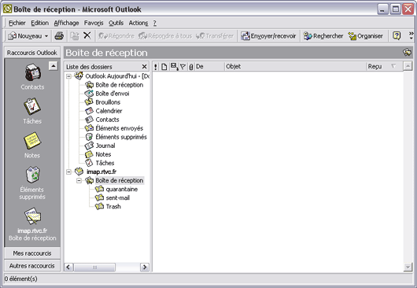
Task: Select Boîte de réception under Outlook Aujourd'hui
Action: tap(114, 85)
